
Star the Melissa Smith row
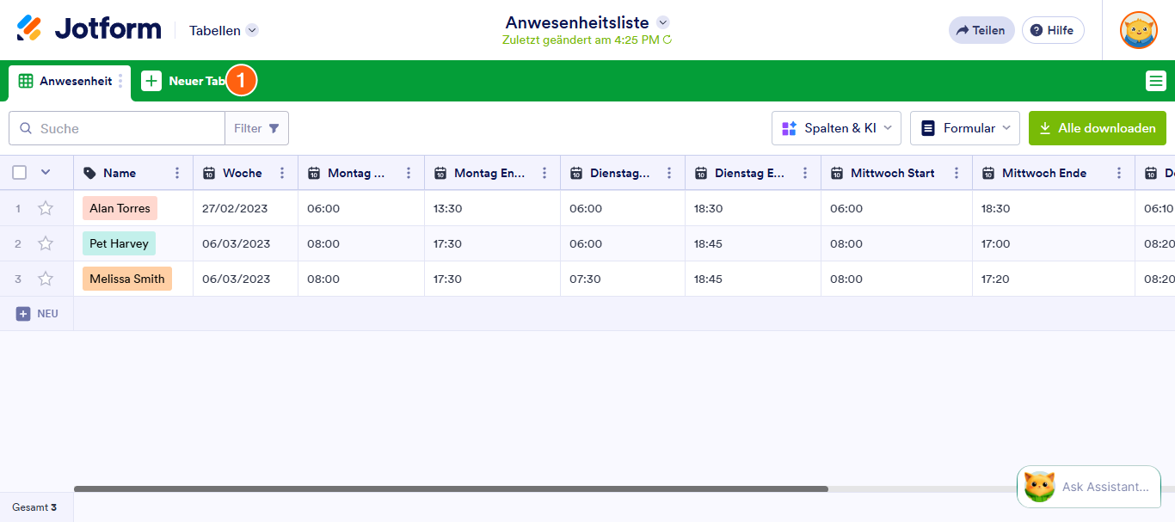tap(46, 279)
